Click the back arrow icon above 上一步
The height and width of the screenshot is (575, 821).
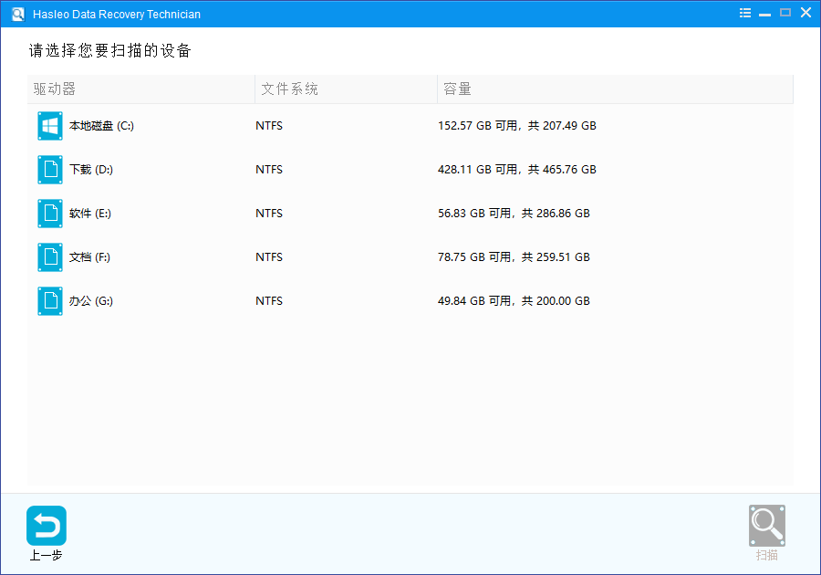(46, 525)
